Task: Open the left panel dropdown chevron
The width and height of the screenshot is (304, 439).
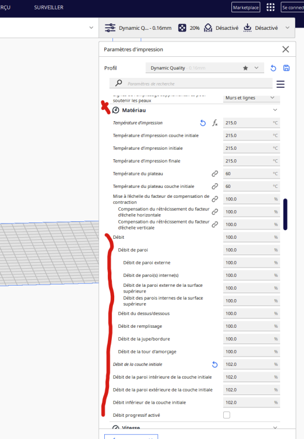Action: 91,28
